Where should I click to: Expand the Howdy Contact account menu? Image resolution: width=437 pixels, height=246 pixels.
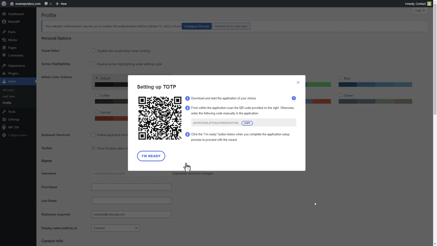pos(415,4)
